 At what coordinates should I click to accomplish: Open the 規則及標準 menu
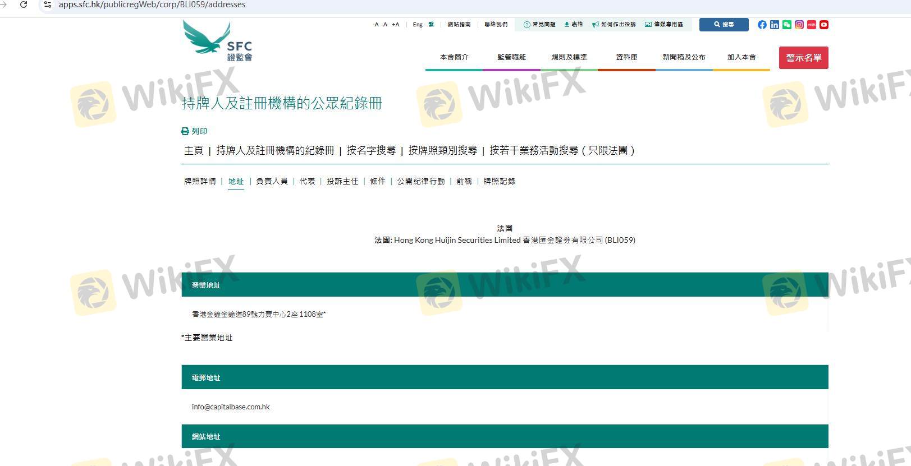(x=569, y=57)
